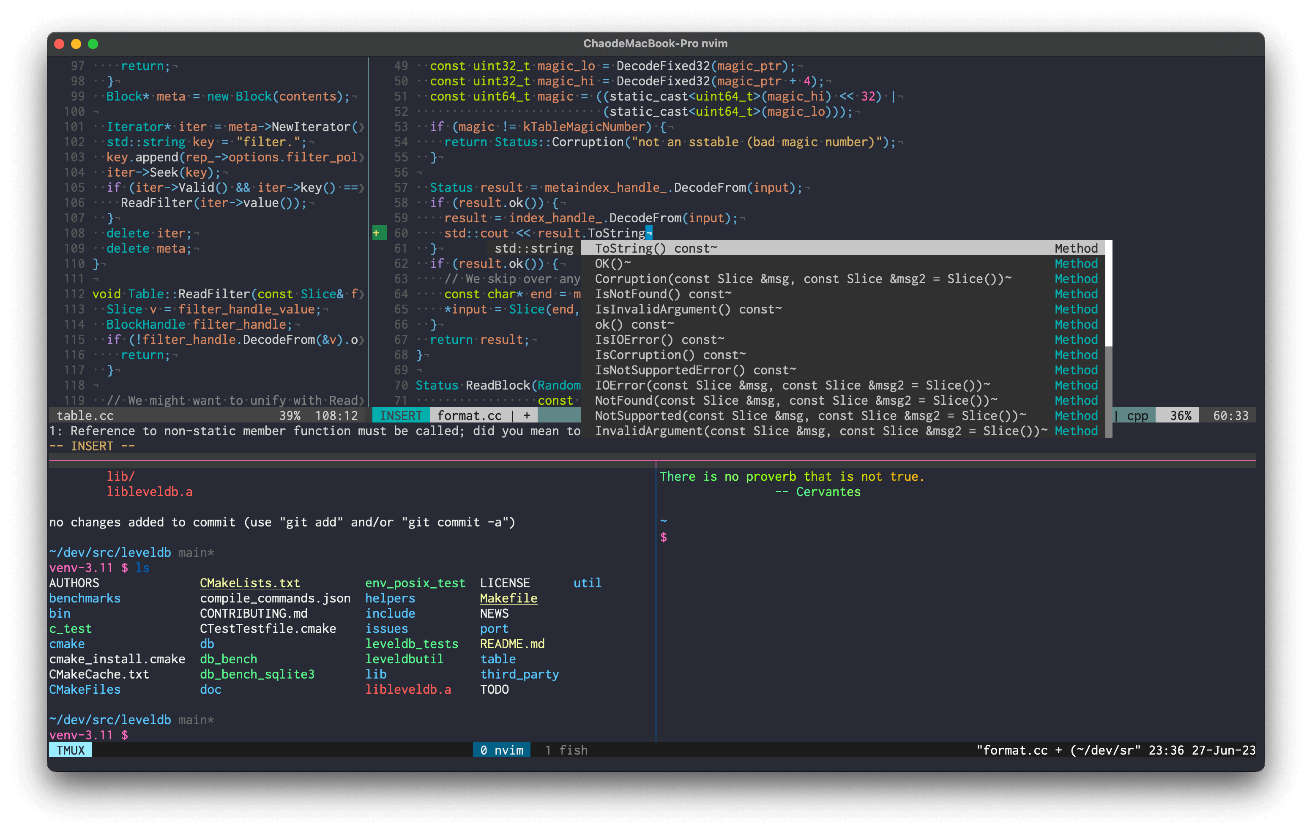Switch to tmux window 0 nvim
Image resolution: width=1312 pixels, height=834 pixels.
tap(501, 750)
